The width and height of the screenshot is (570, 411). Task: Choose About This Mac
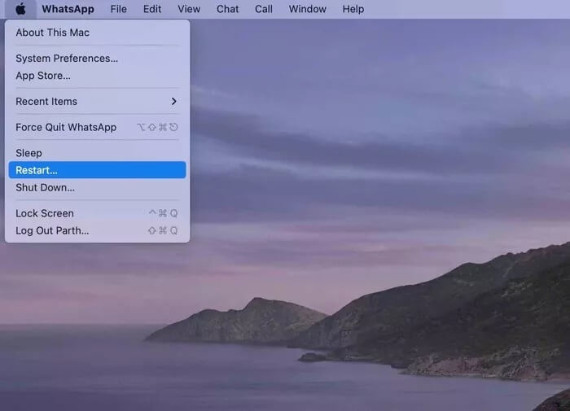[97, 33]
